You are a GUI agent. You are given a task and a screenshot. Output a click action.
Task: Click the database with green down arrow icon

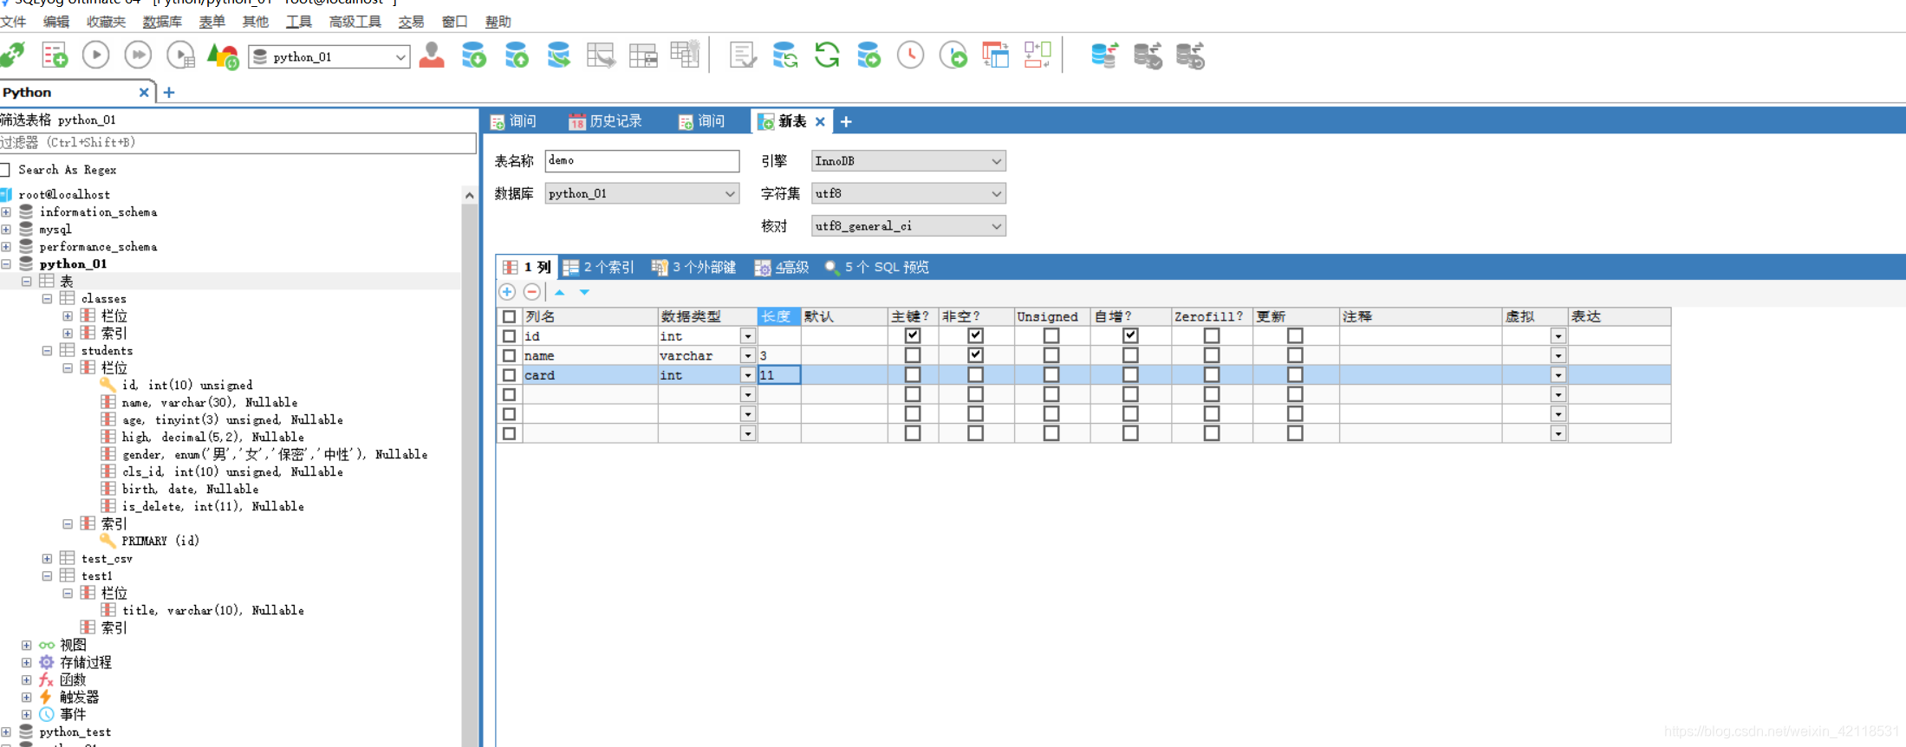[x=474, y=55]
